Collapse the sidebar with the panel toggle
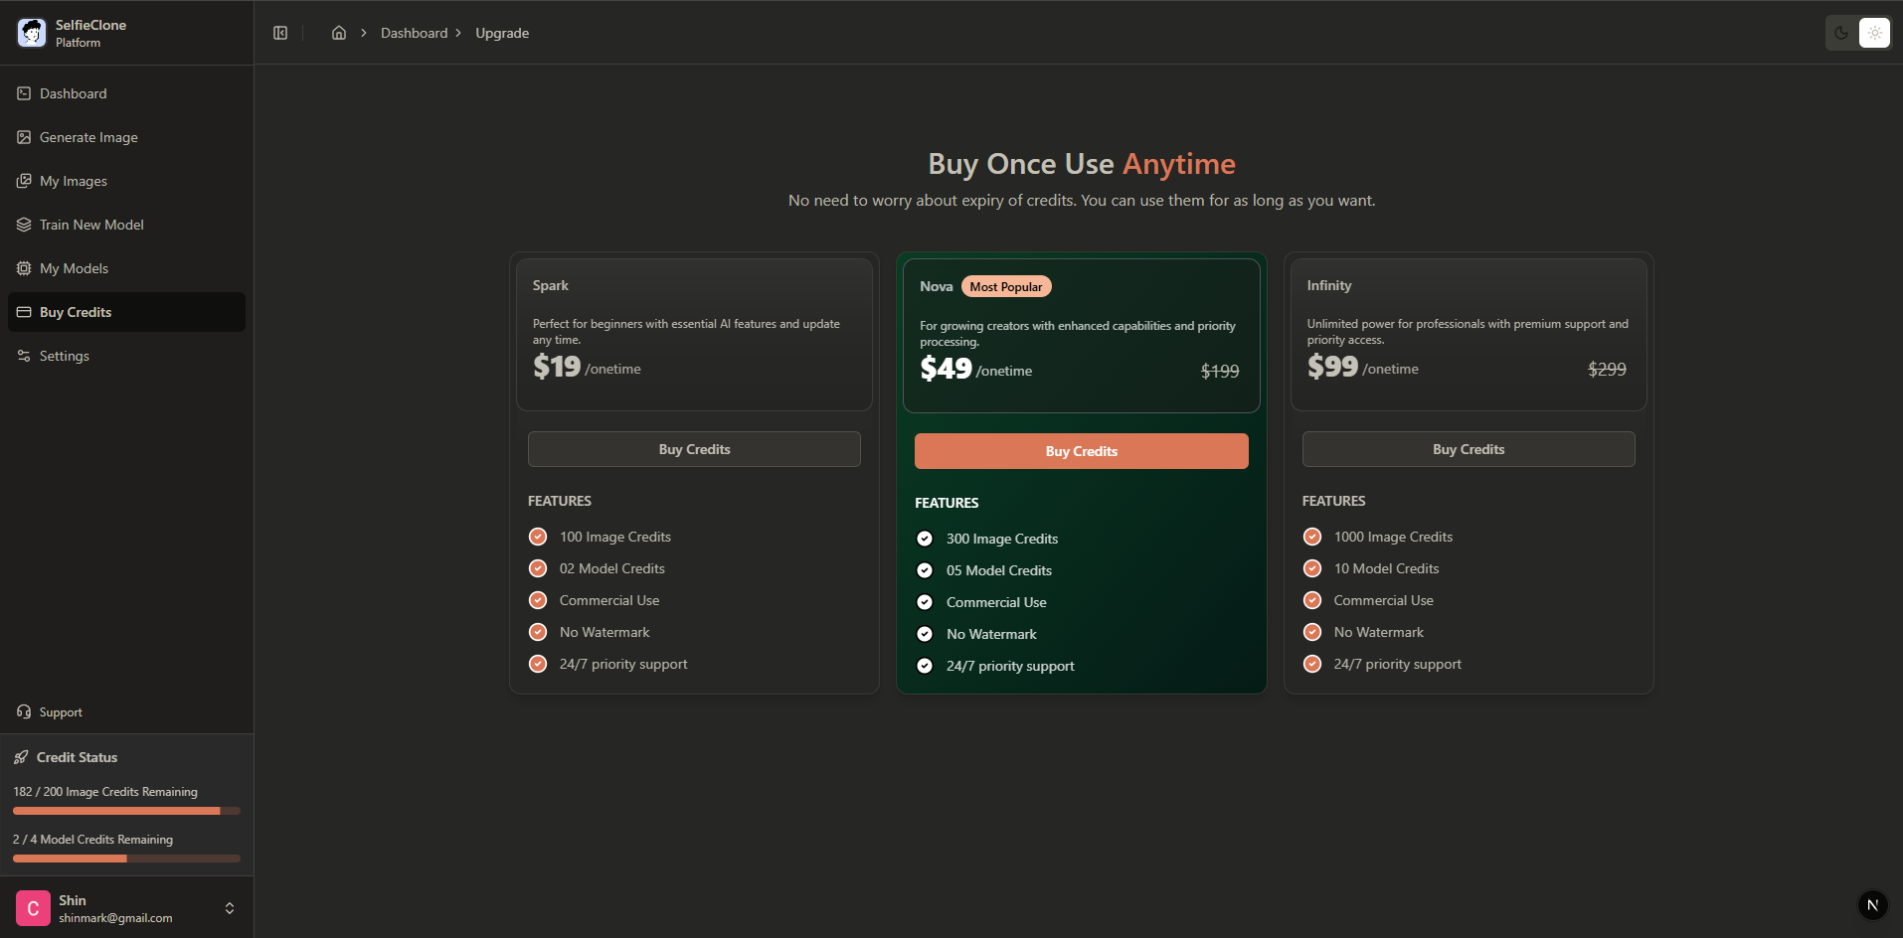 point(279,33)
